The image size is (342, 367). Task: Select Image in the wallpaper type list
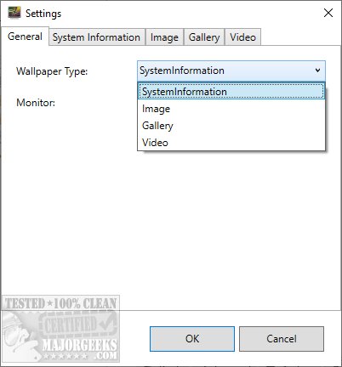coord(231,109)
